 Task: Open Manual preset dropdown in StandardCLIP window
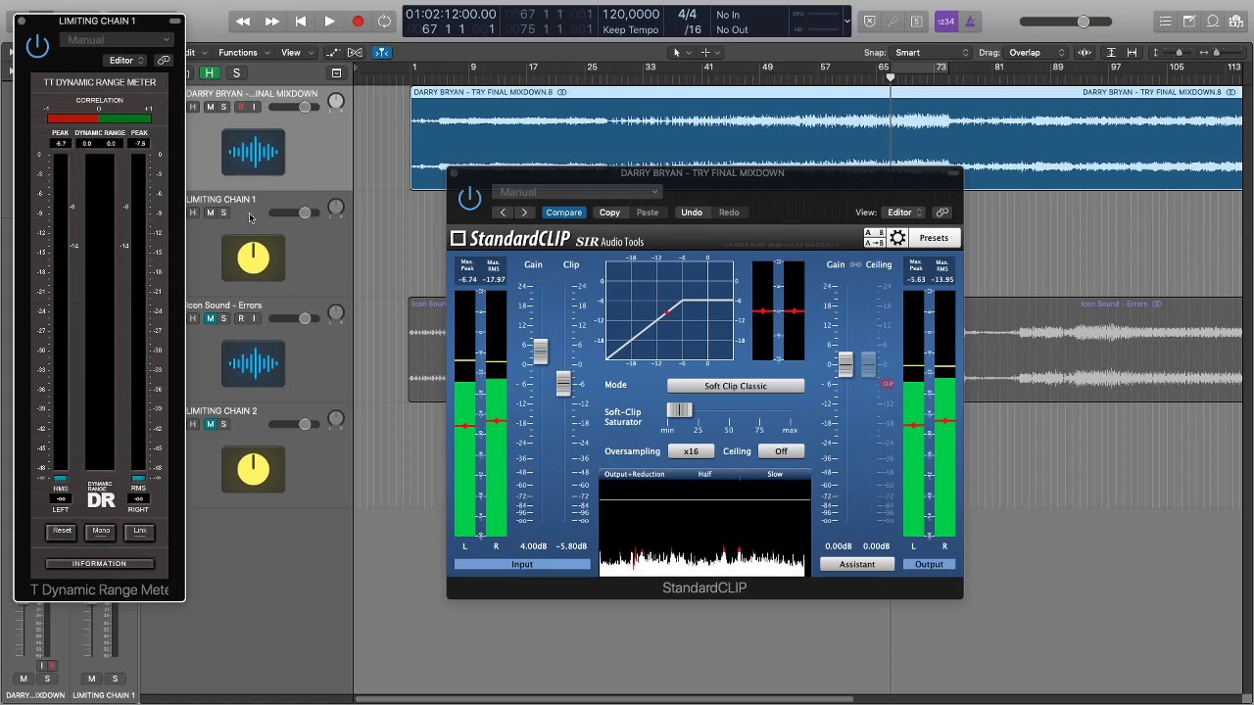click(577, 192)
